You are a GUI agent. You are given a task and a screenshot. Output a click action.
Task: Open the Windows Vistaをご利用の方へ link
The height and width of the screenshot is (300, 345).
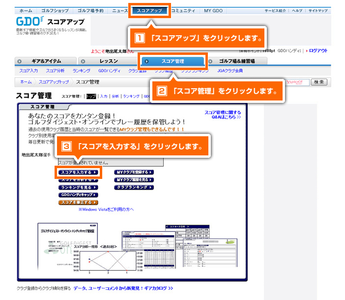(106, 210)
